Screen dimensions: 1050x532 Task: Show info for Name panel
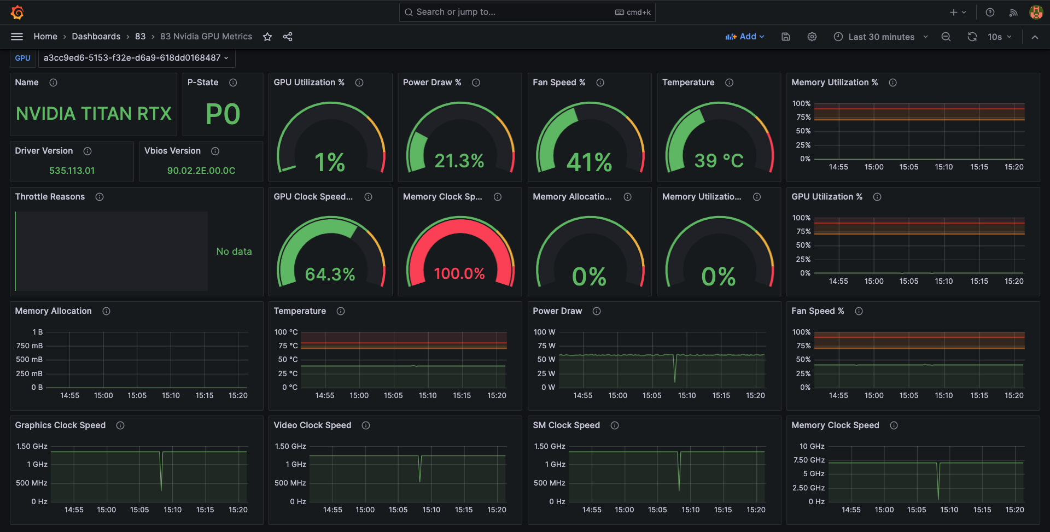(x=54, y=83)
